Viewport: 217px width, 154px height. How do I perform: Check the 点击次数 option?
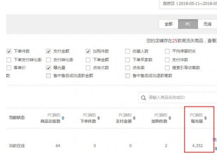(88, 68)
